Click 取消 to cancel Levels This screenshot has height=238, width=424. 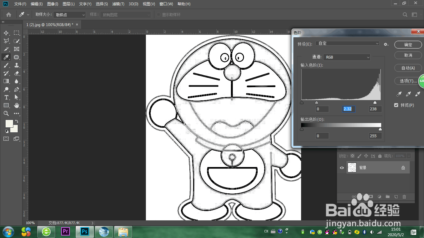click(x=408, y=55)
